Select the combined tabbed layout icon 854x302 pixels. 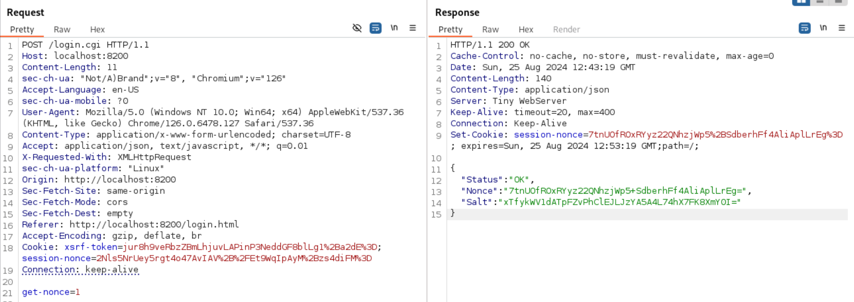pos(838,2)
